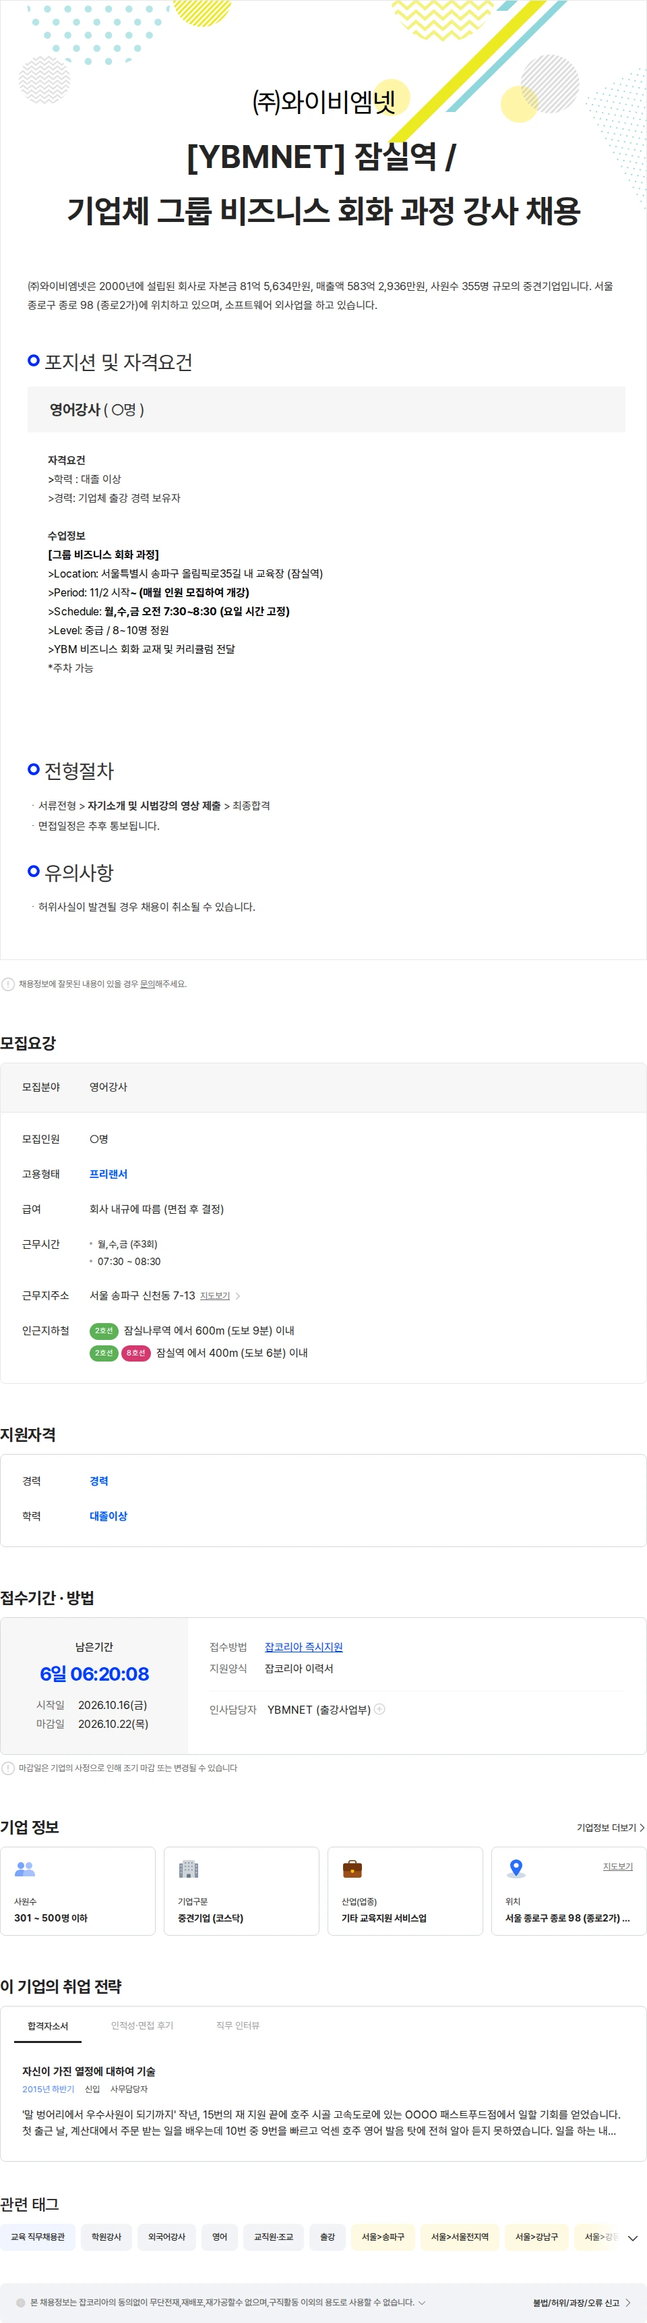Click the 2호선 badge for 잠실역

click(104, 1353)
